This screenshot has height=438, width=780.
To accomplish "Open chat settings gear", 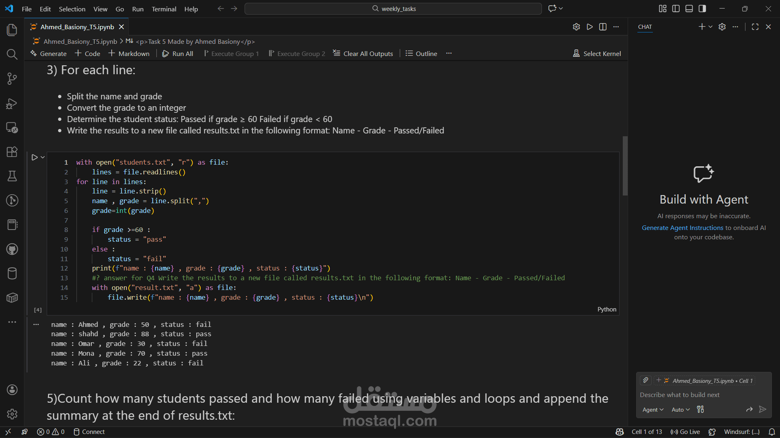I will click(722, 27).
